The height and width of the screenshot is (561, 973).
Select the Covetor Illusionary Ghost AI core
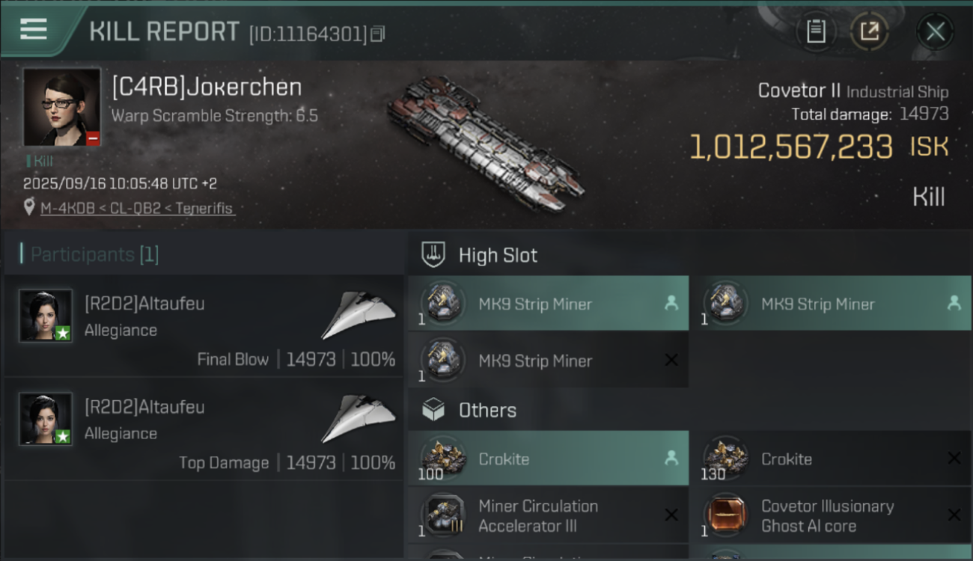click(829, 515)
